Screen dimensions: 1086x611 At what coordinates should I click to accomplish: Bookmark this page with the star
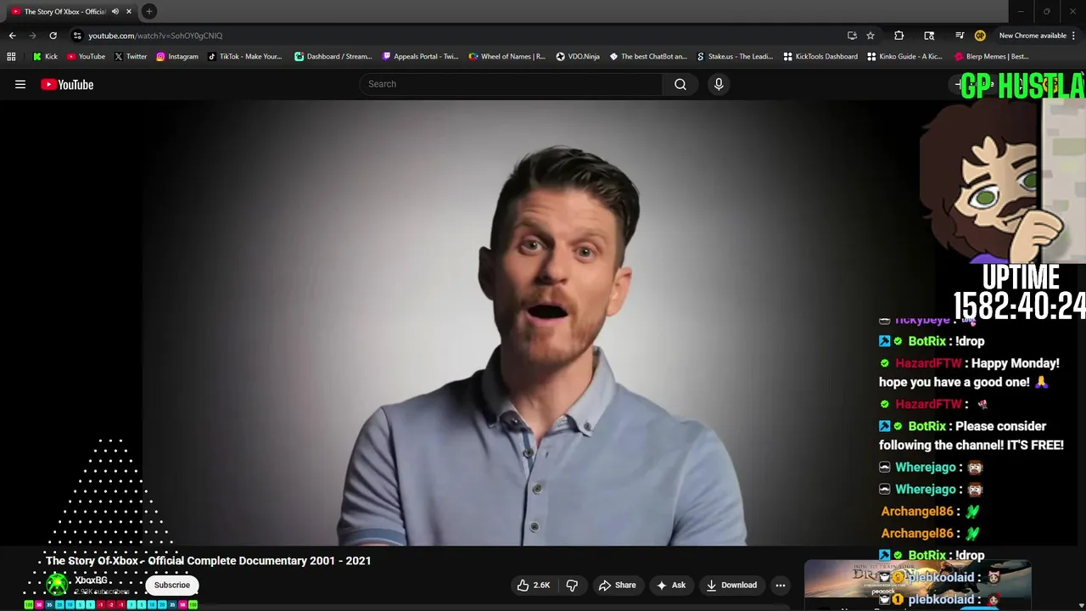[870, 36]
